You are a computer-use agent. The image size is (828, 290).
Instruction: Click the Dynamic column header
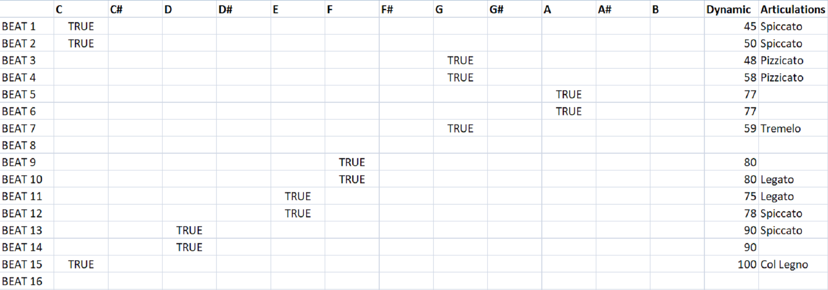(728, 10)
